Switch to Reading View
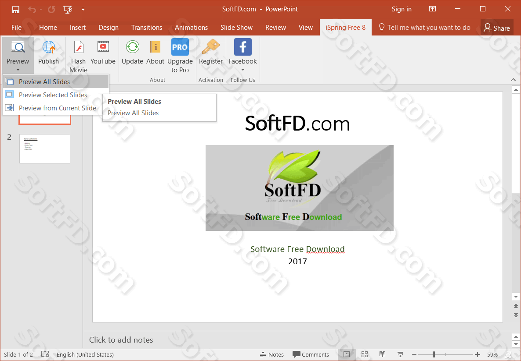521x361 pixels. pos(383,355)
